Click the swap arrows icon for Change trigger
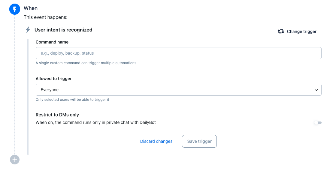 (x=281, y=31)
